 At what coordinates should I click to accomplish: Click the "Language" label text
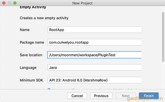(x=28, y=67)
